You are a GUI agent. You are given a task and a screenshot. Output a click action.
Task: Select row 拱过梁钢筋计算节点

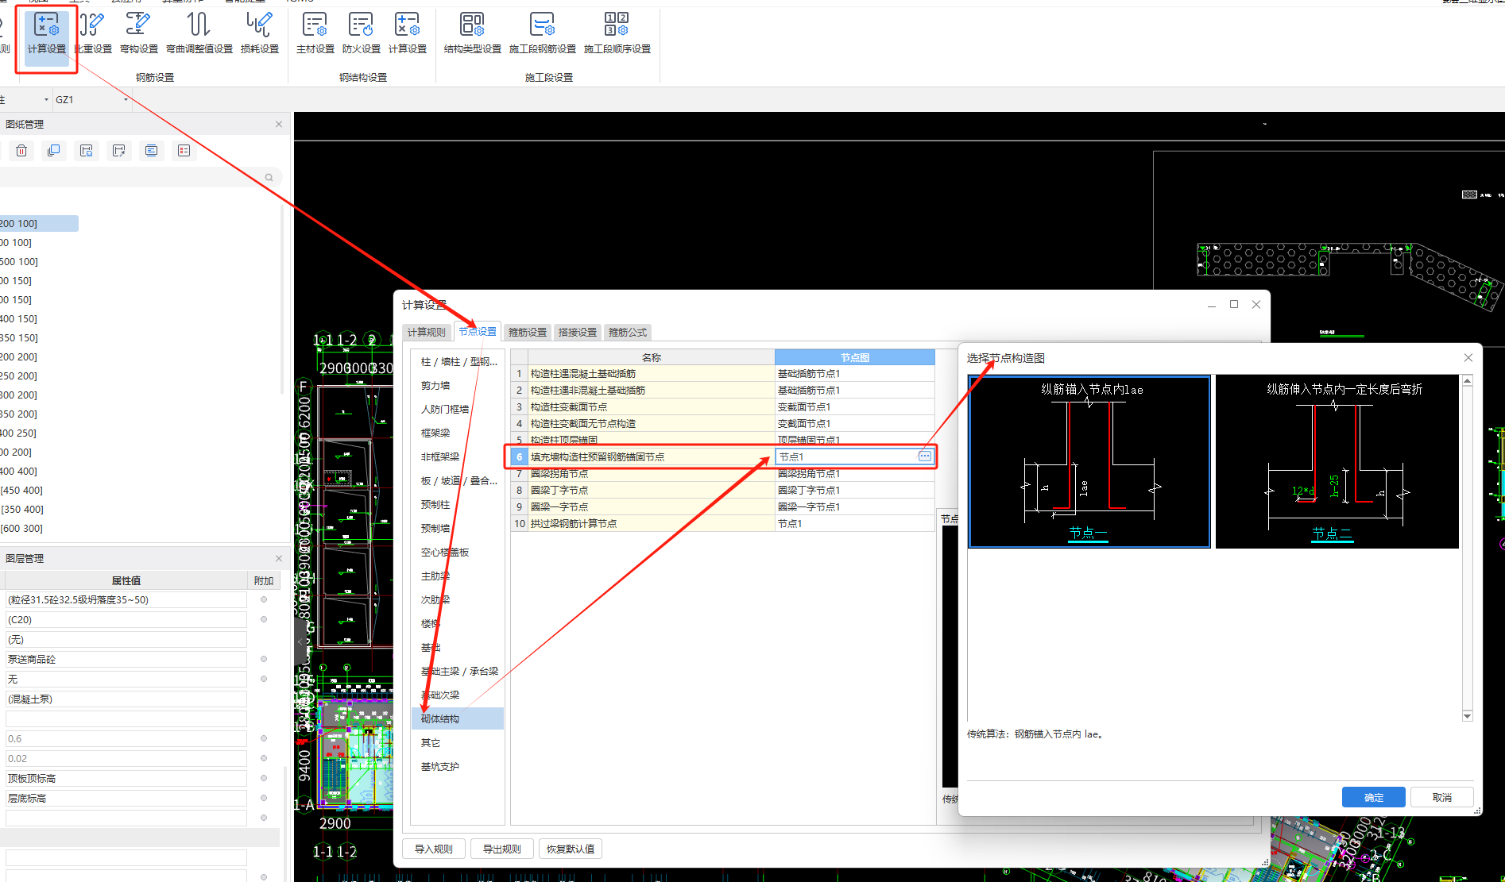click(x=652, y=523)
